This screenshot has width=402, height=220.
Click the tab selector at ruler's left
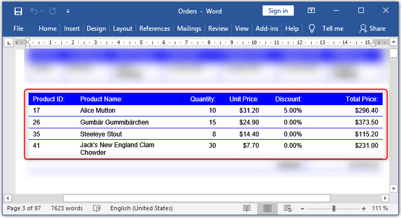9,43
